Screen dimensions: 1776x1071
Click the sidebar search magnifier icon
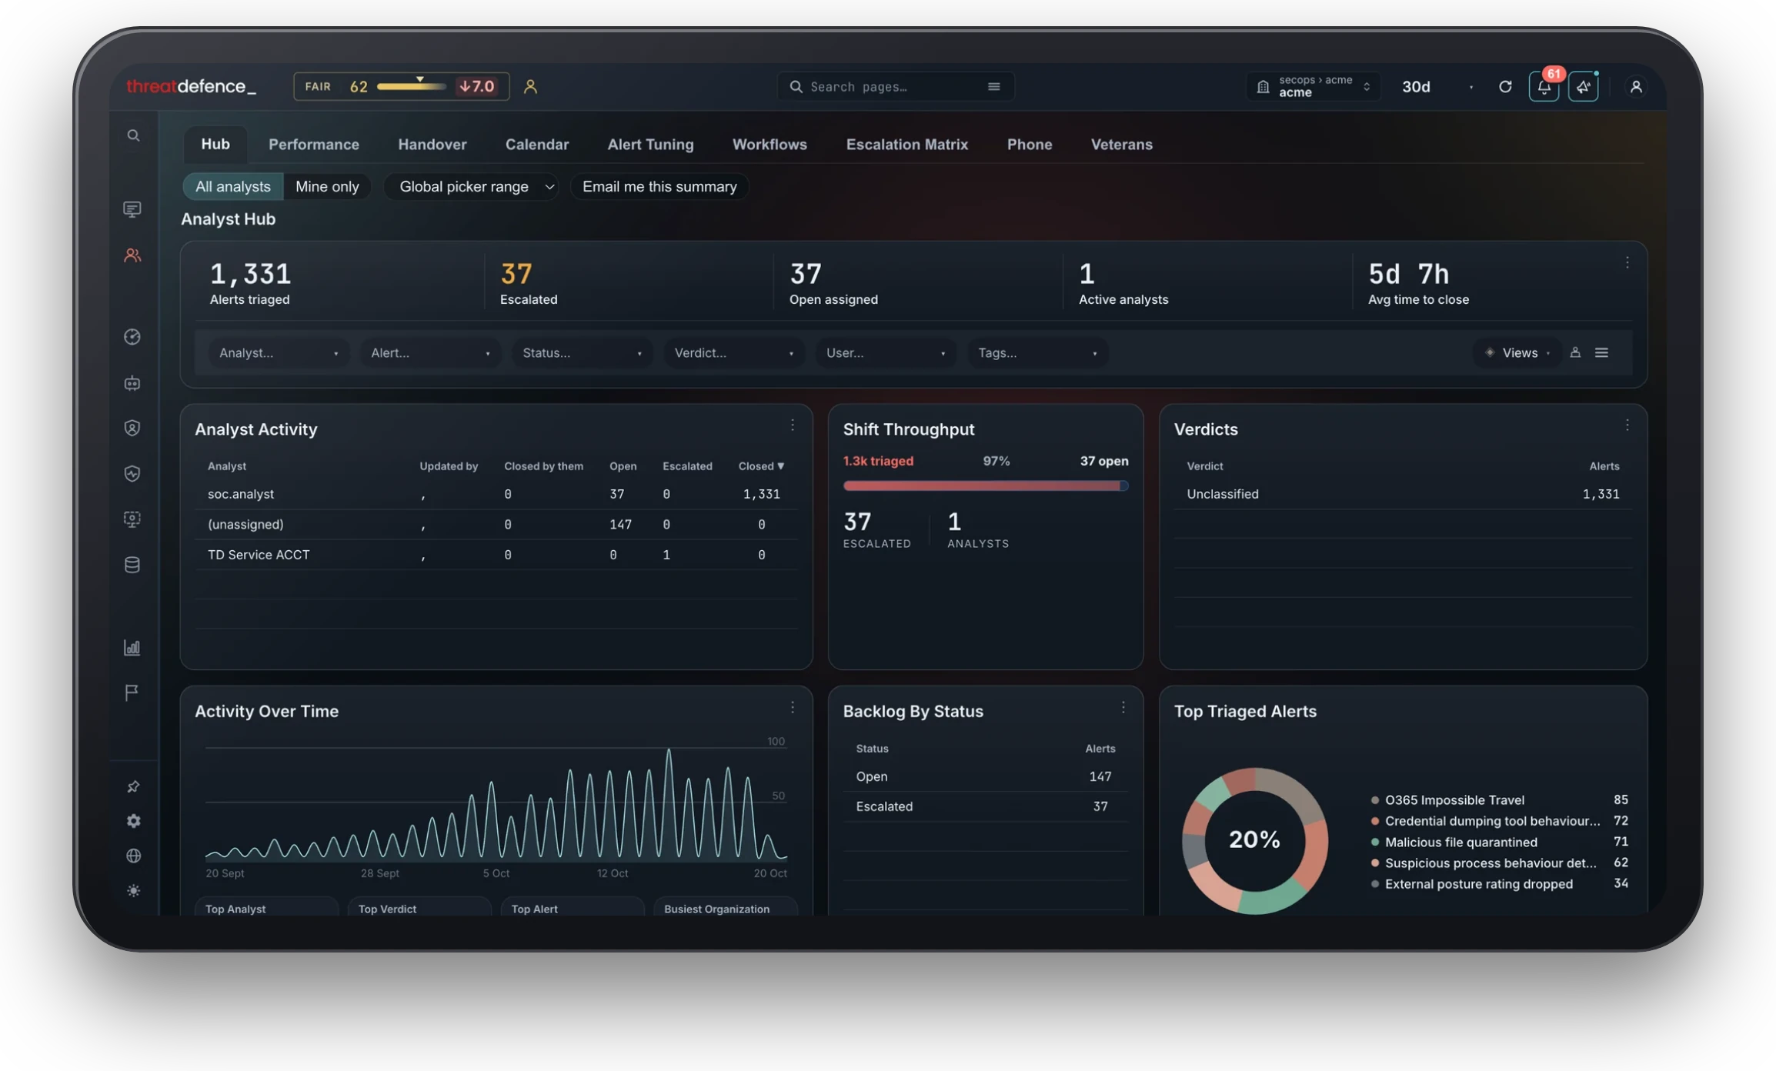coord(133,135)
